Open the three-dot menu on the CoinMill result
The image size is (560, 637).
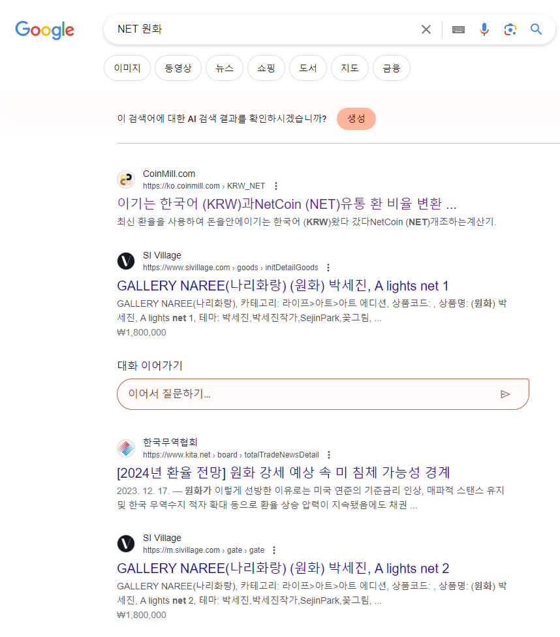[x=276, y=185]
